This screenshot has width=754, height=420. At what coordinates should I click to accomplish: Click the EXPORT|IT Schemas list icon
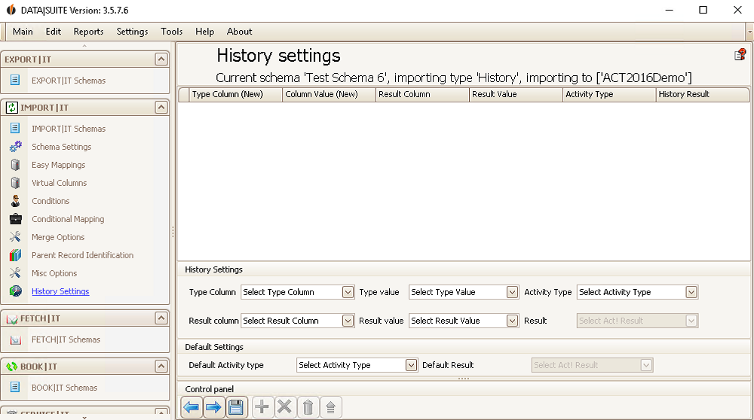[x=15, y=80]
